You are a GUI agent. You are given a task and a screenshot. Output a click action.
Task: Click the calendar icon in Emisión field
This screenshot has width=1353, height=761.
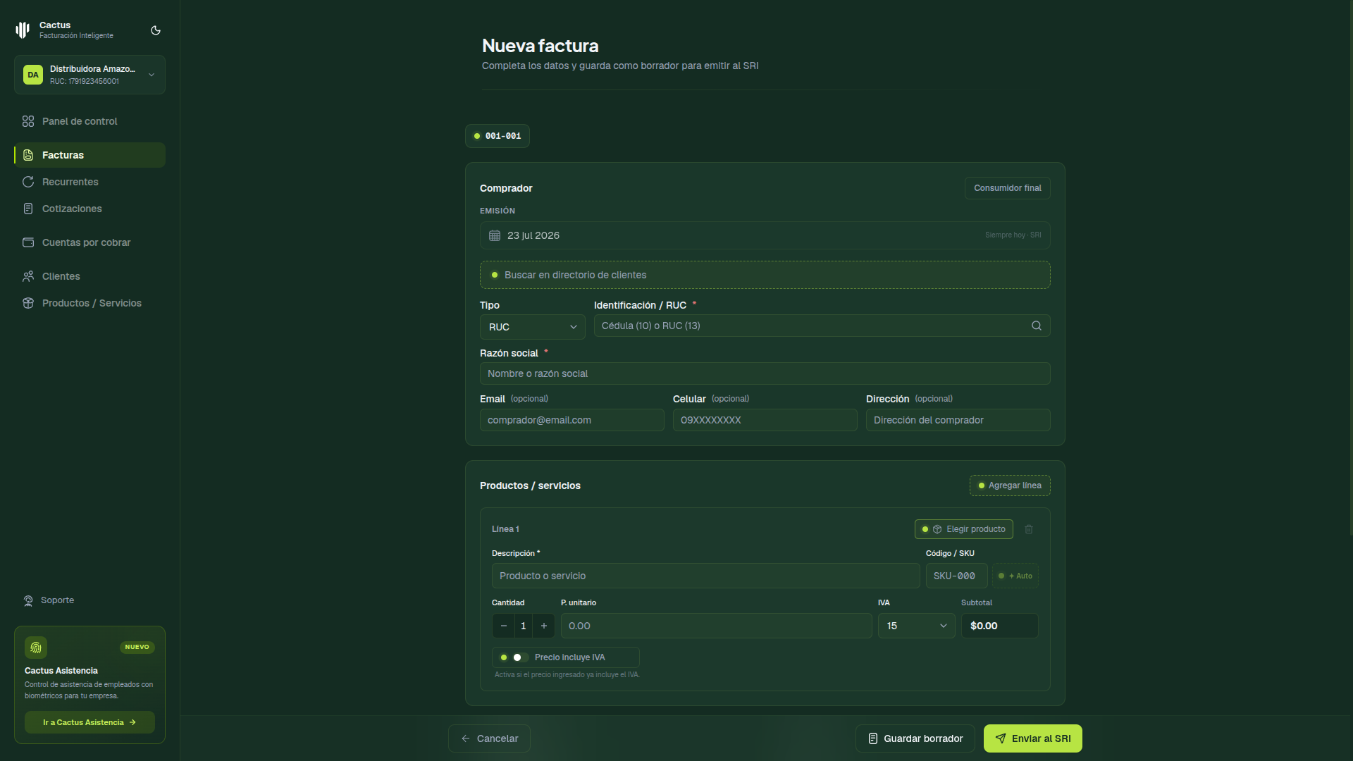coord(495,235)
